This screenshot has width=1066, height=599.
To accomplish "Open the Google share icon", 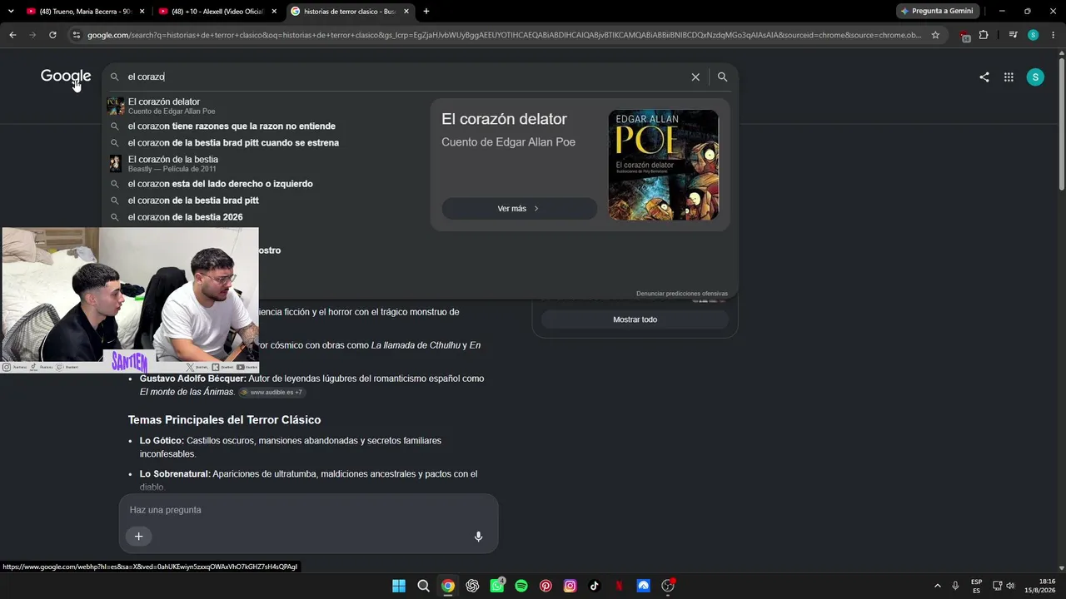I will point(984,77).
